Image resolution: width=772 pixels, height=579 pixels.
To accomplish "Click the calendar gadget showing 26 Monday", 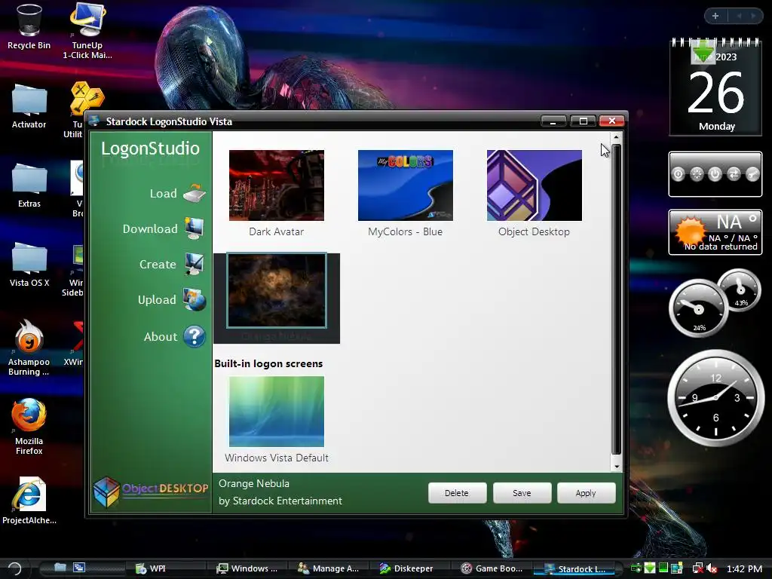I will 715,87.
